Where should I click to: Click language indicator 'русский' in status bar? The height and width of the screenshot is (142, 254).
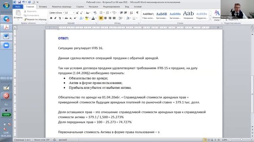(63, 140)
